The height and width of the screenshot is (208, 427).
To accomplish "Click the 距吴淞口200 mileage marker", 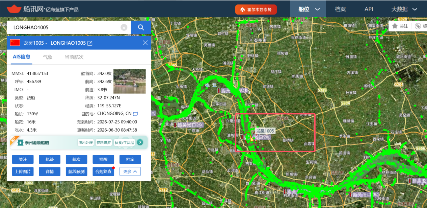I will 256,137.
